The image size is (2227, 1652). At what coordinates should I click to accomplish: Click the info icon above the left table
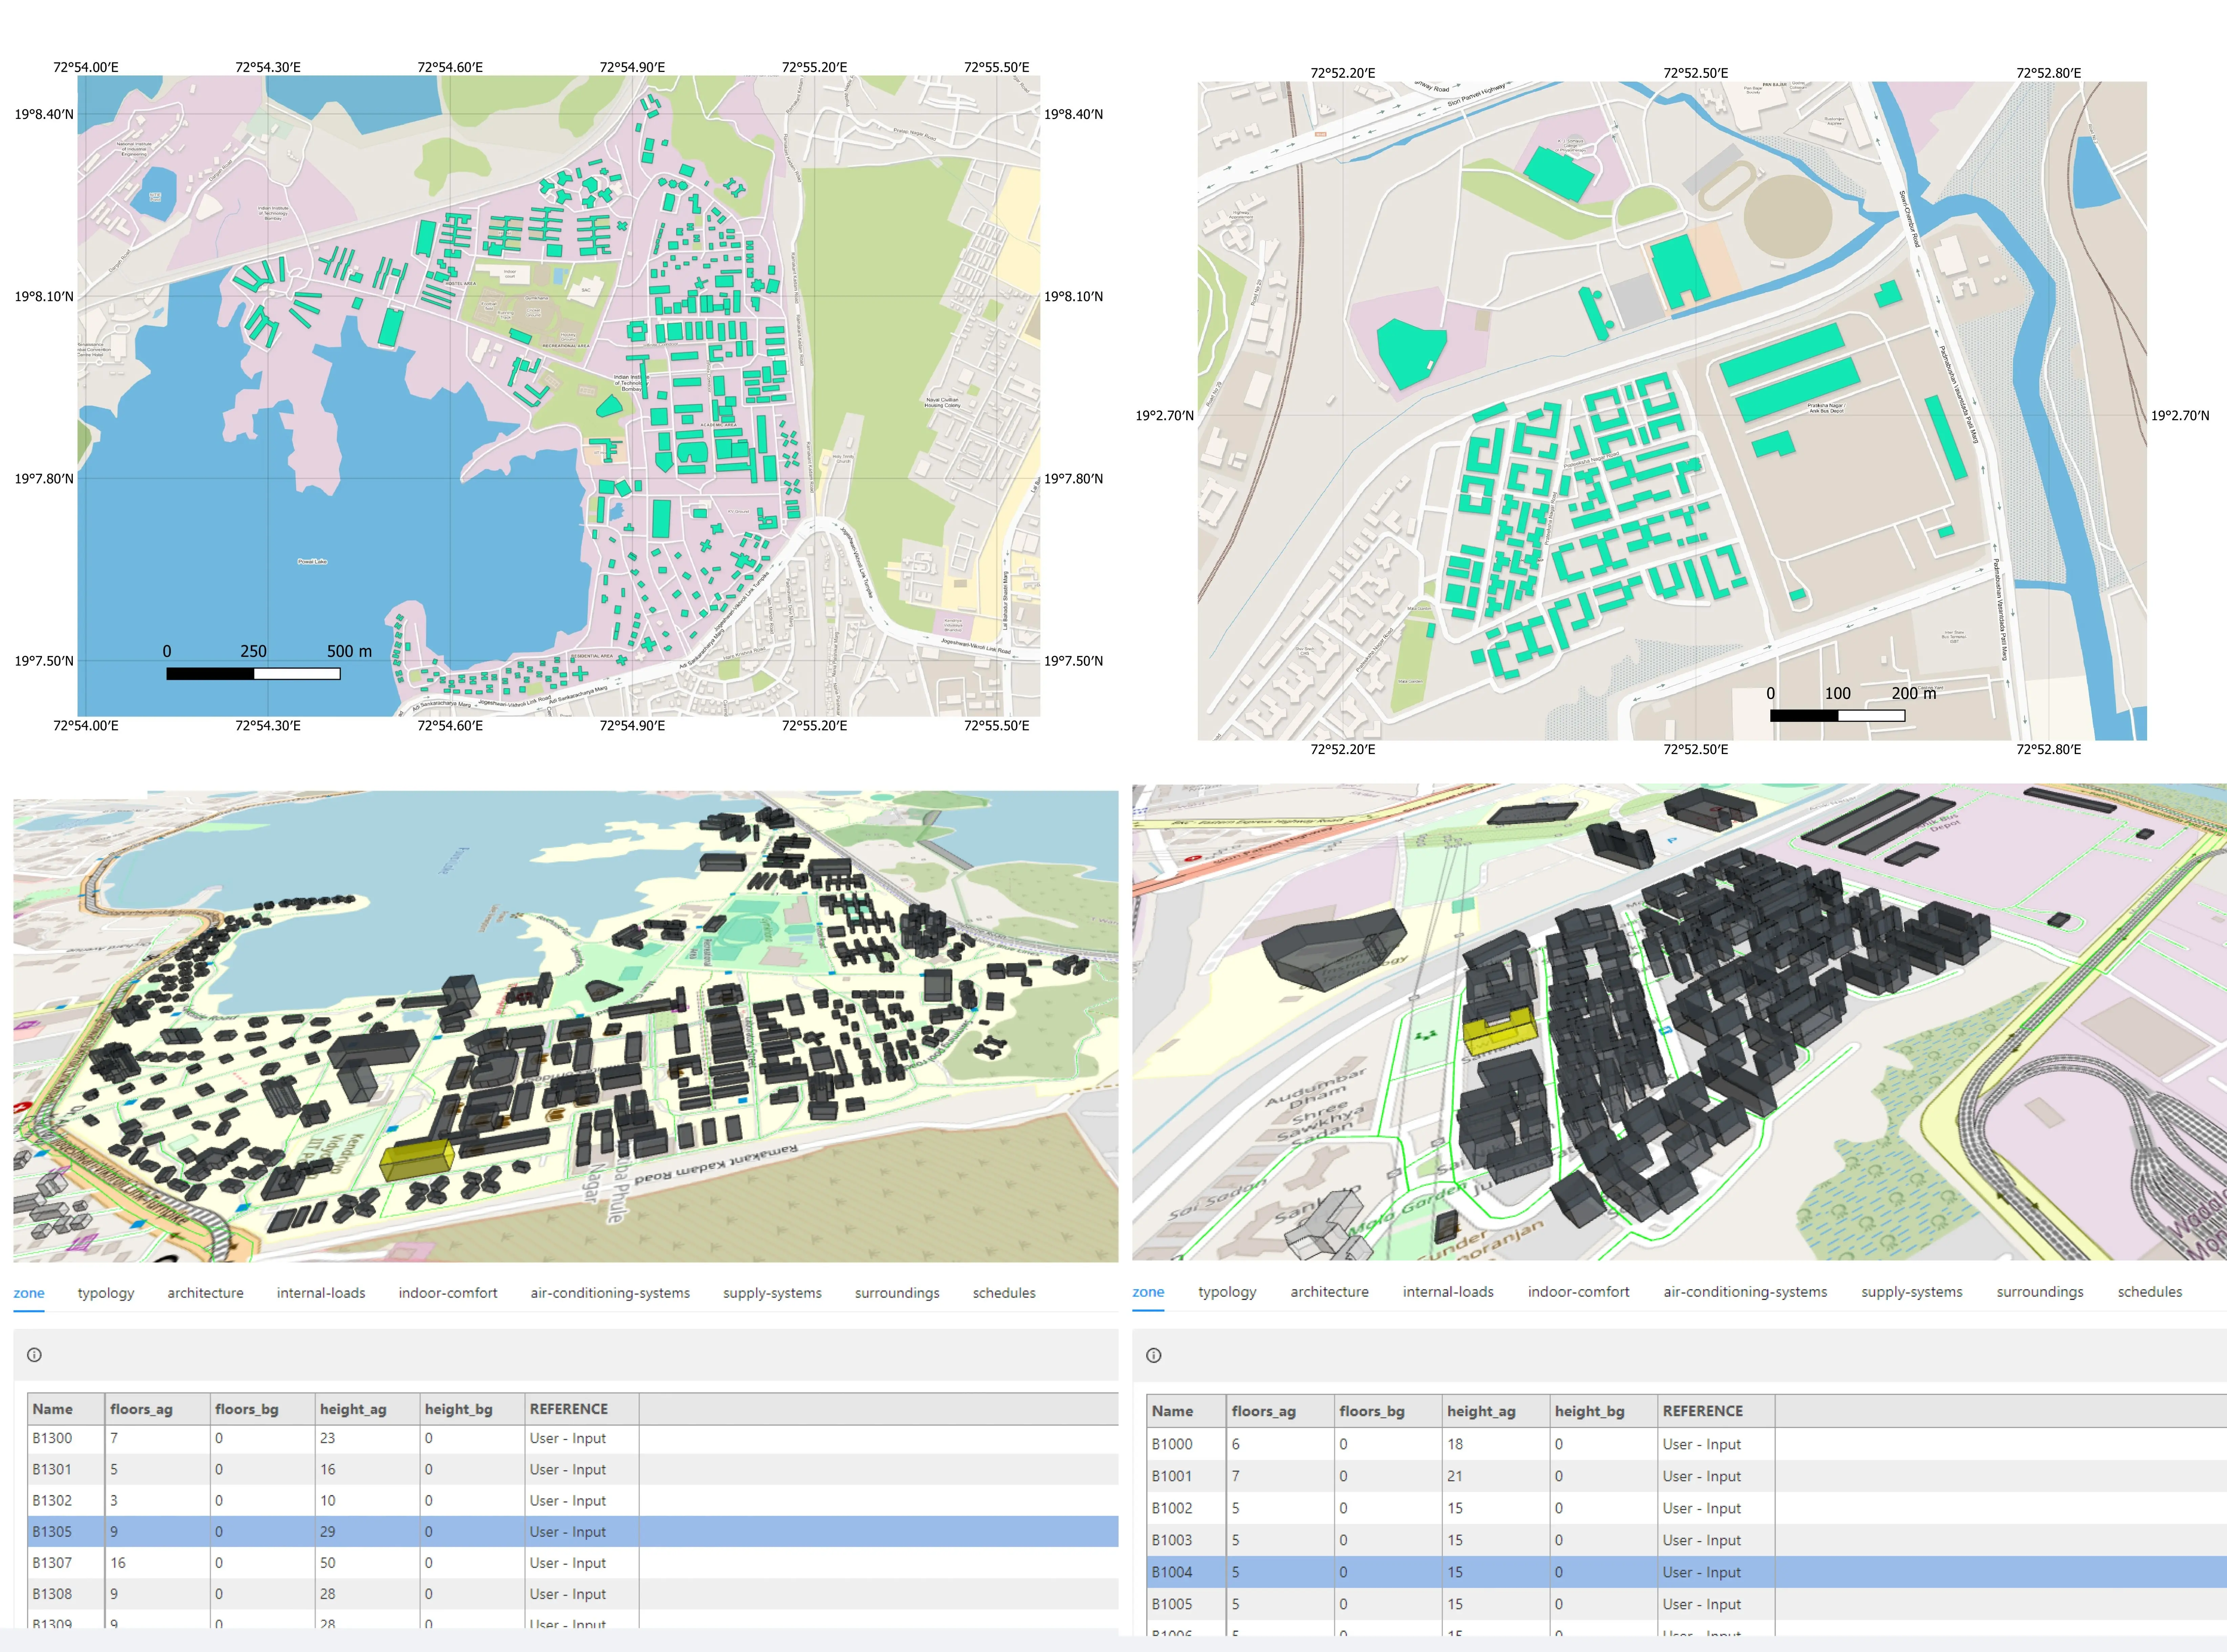pyautogui.click(x=34, y=1355)
